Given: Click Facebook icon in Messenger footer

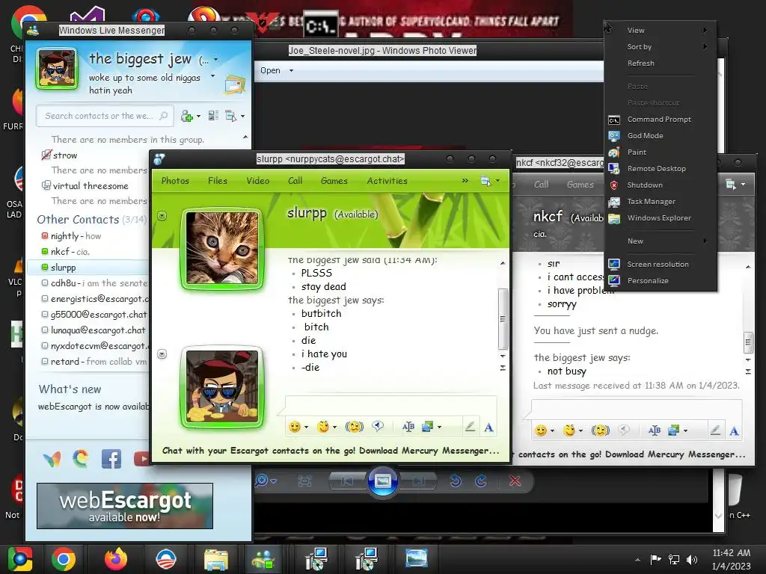Looking at the screenshot, I should pyautogui.click(x=111, y=459).
